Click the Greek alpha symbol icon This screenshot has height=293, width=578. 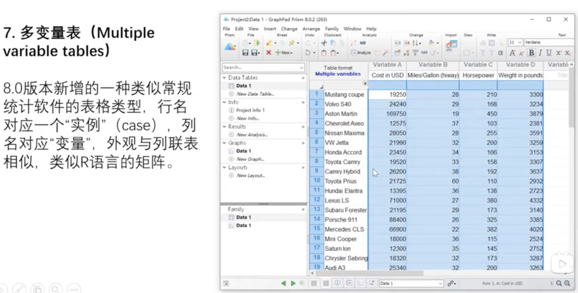(x=500, y=53)
